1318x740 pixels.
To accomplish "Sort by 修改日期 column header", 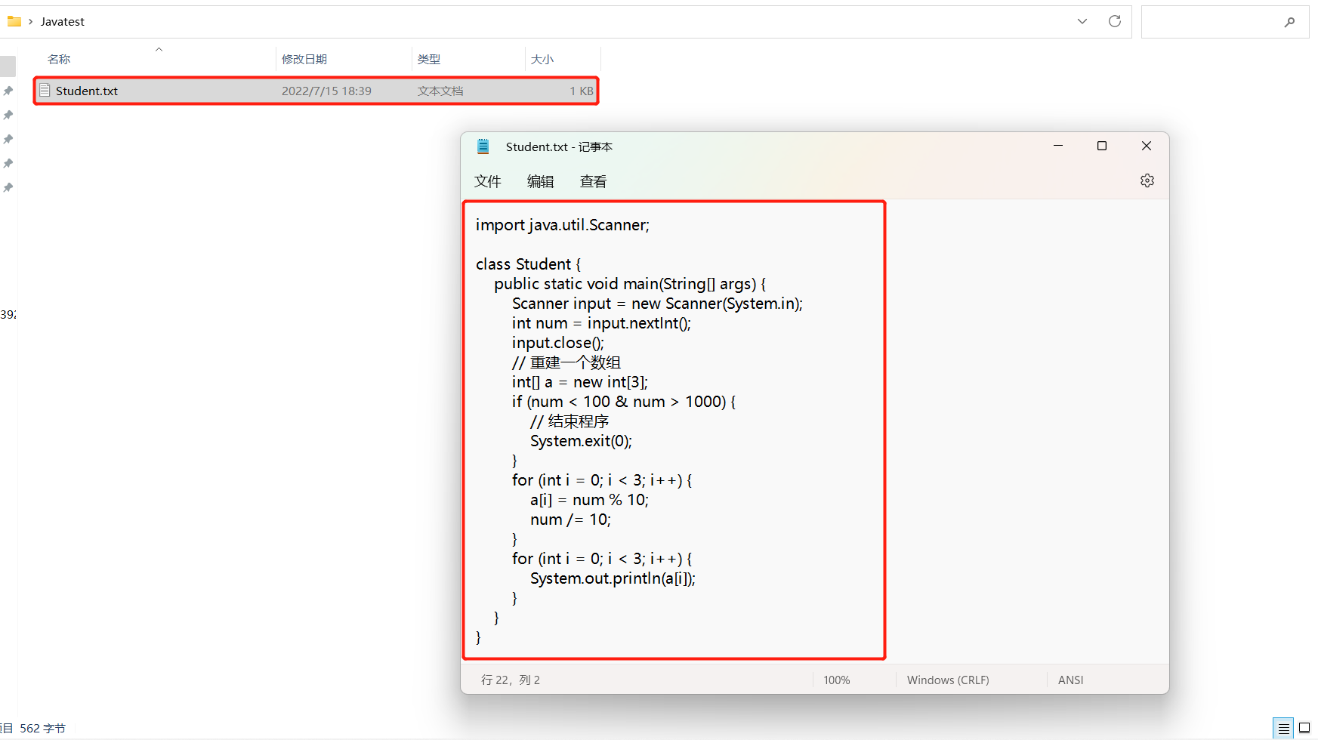I will pos(304,59).
